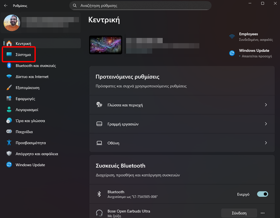Open the Εφαρμογές section icon
The width and height of the screenshot is (280, 218).
[x=9, y=99]
